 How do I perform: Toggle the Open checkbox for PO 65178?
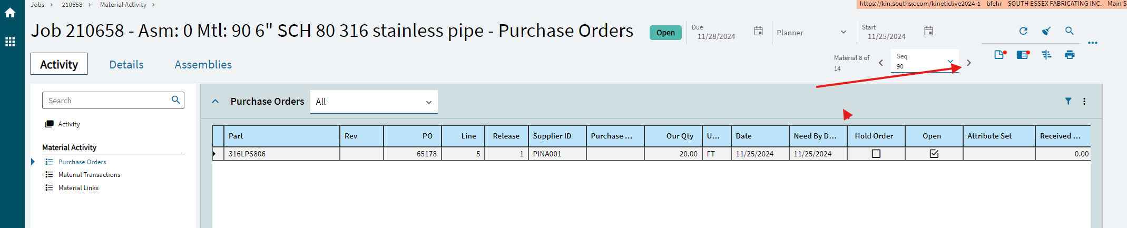(934, 154)
